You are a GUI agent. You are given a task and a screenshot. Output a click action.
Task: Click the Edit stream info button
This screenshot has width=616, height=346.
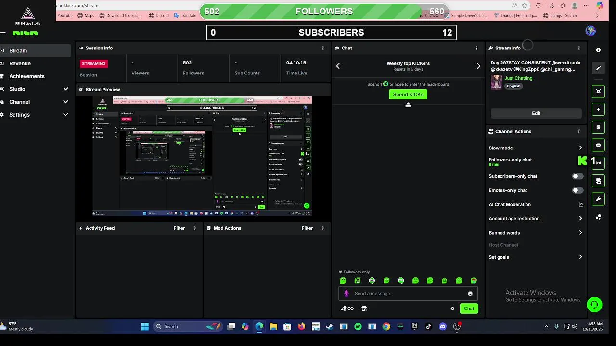click(x=536, y=113)
